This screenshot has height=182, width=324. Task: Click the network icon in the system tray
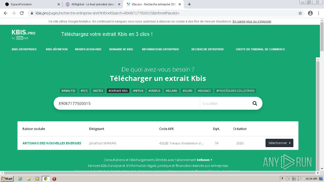[294, 179]
